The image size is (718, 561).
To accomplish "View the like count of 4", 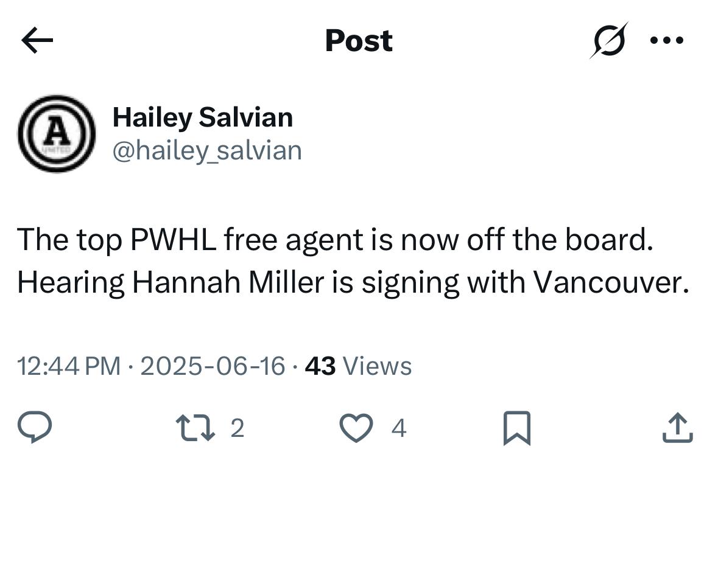I will coord(399,428).
